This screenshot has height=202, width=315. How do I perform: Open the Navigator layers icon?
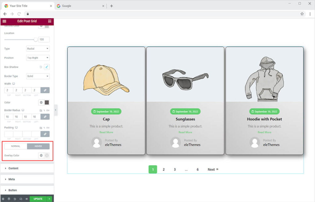[9, 199]
